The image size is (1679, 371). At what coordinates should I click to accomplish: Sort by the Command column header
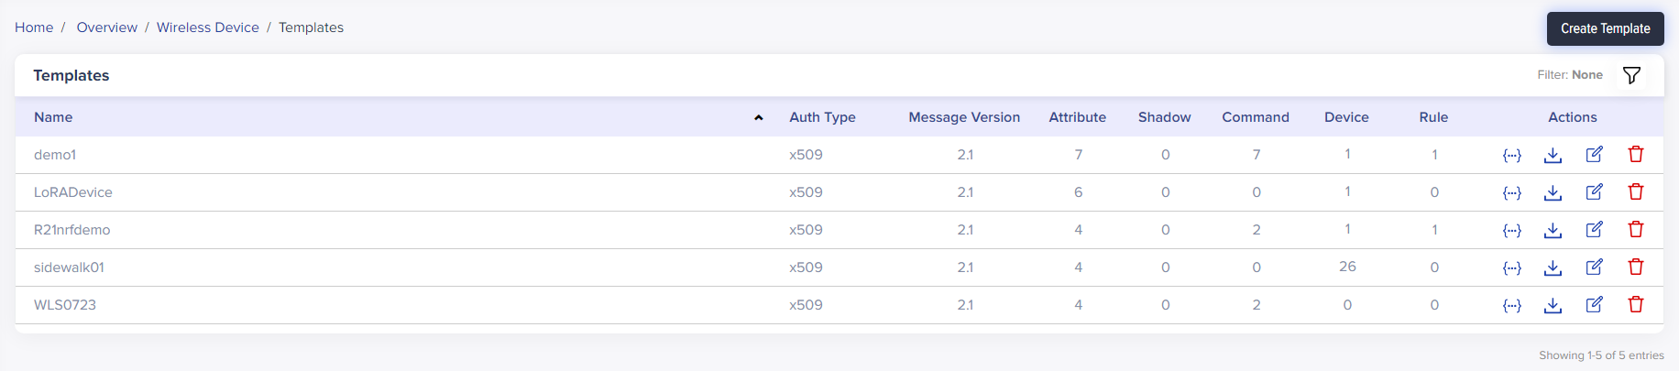pyautogui.click(x=1256, y=117)
